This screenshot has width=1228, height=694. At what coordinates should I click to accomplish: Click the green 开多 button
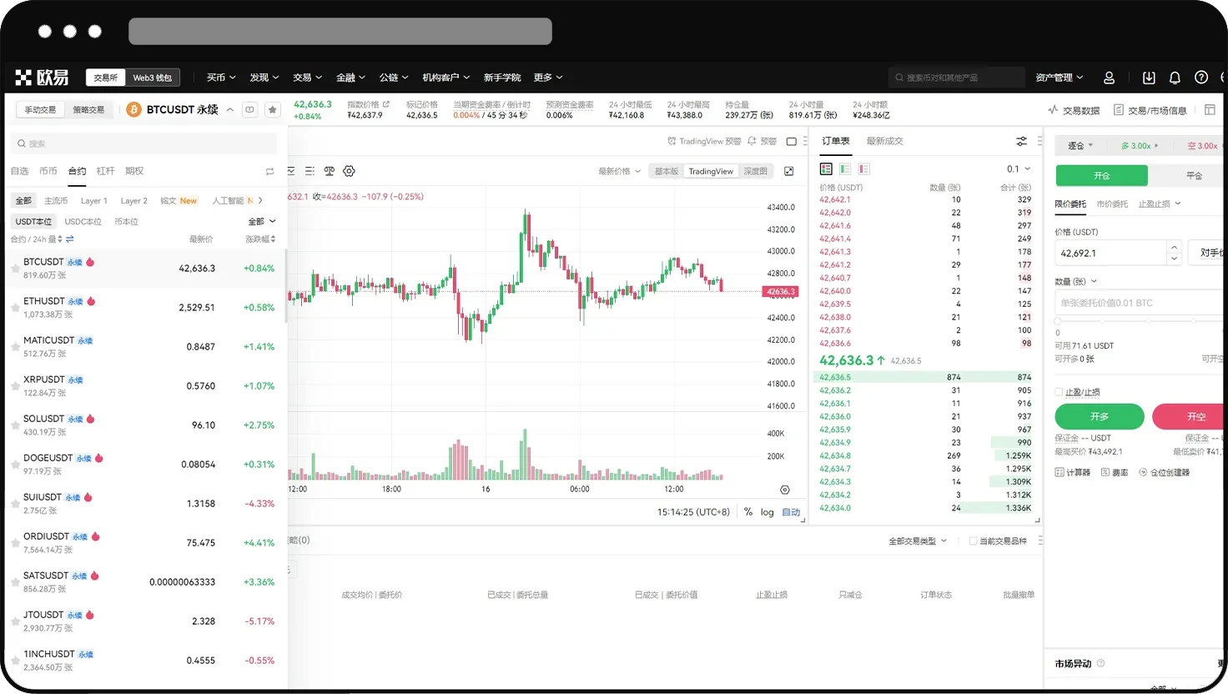1099,416
